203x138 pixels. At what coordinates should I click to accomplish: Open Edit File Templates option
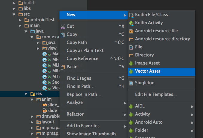(156, 94)
